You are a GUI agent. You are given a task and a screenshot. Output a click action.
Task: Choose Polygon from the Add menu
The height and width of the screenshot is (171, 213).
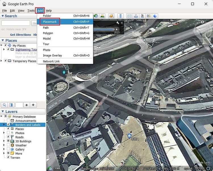point(48,33)
